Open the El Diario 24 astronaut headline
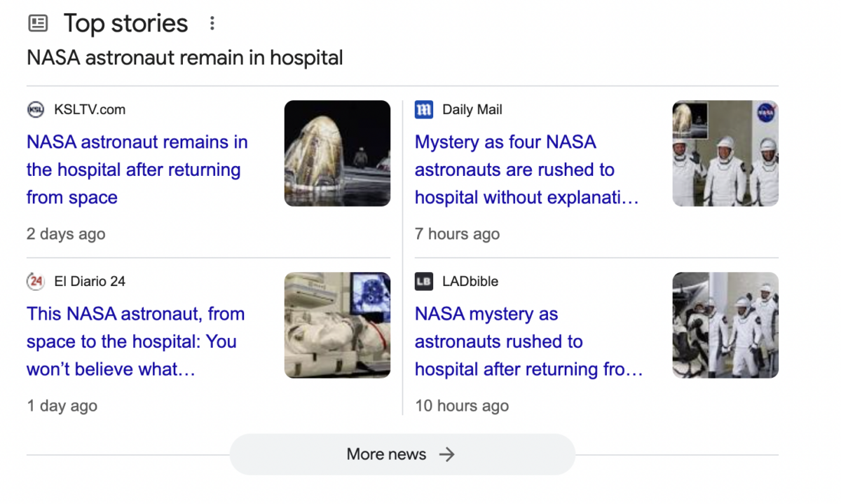841x504 pixels. click(x=135, y=341)
